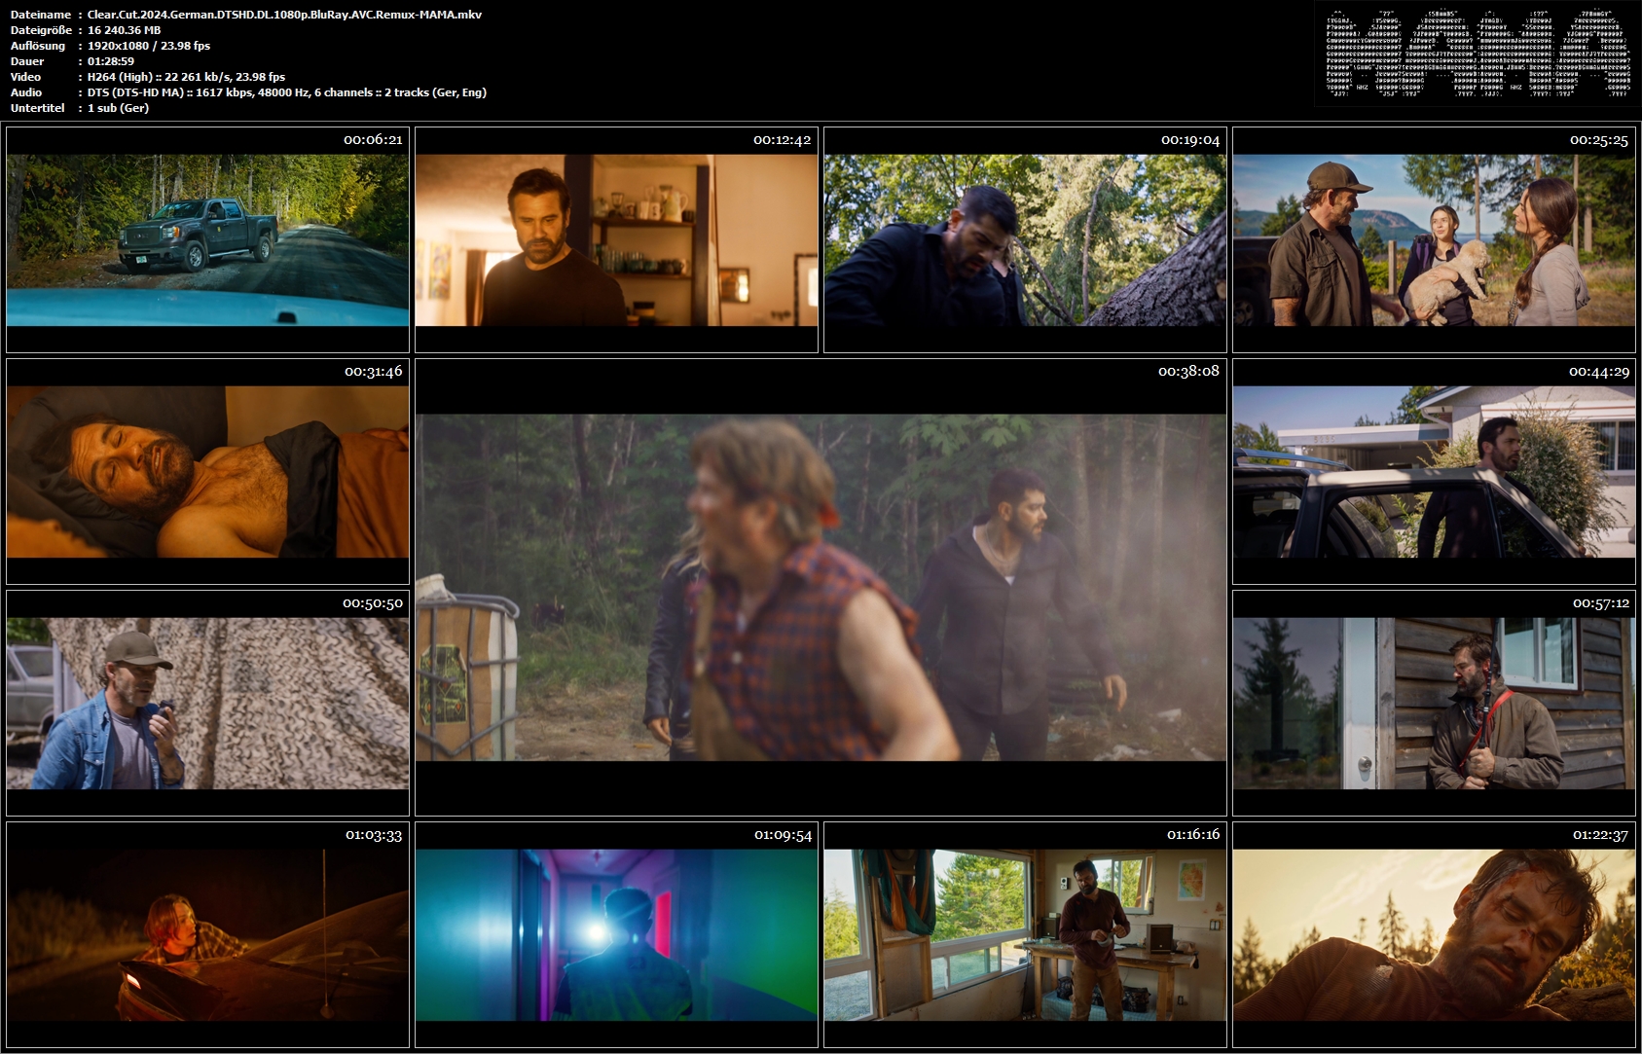Click the 00:57:12 wooden cabin thumbnail
Screen dimensions: 1642x1054
click(x=1434, y=703)
